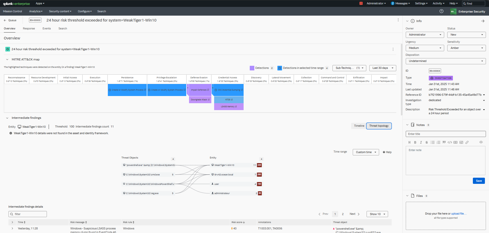
Task: Insert numbered list in note
Action: (438, 142)
